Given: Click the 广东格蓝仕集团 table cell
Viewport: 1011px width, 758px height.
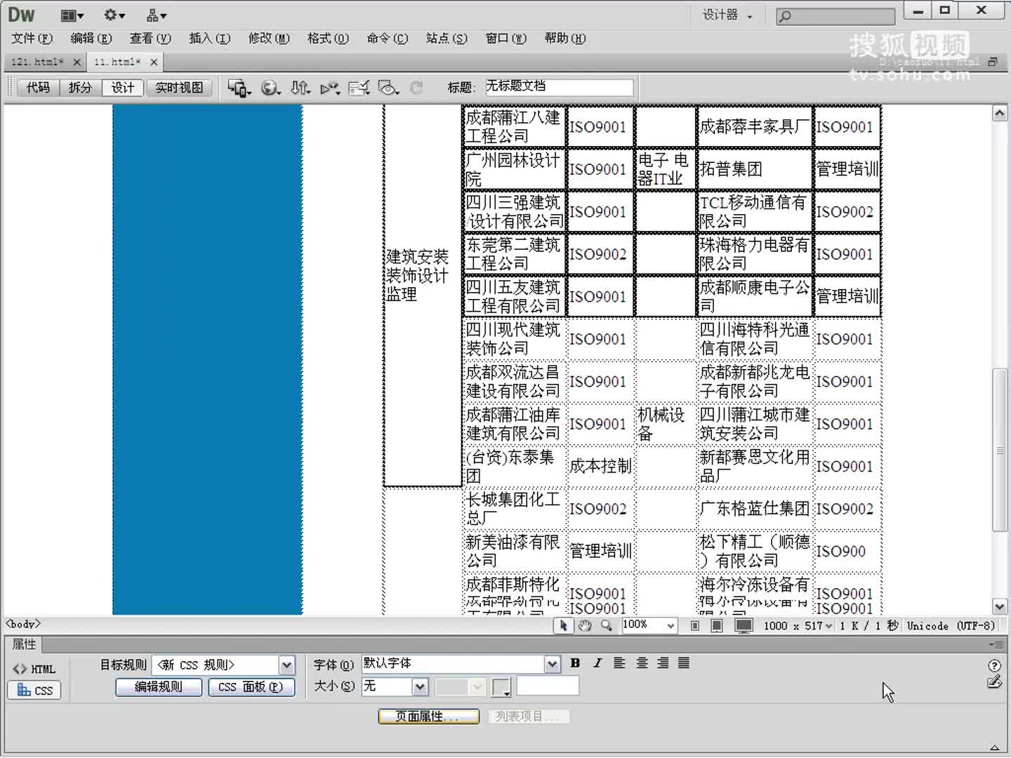Looking at the screenshot, I should [755, 509].
